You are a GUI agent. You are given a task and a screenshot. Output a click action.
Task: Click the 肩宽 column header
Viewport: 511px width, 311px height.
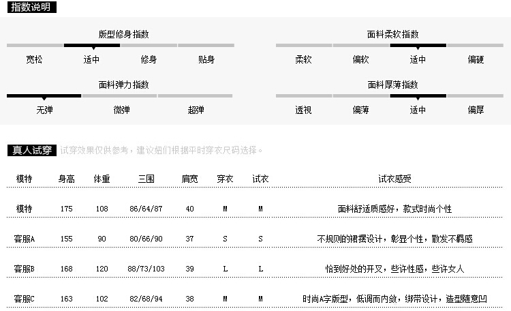(x=189, y=179)
